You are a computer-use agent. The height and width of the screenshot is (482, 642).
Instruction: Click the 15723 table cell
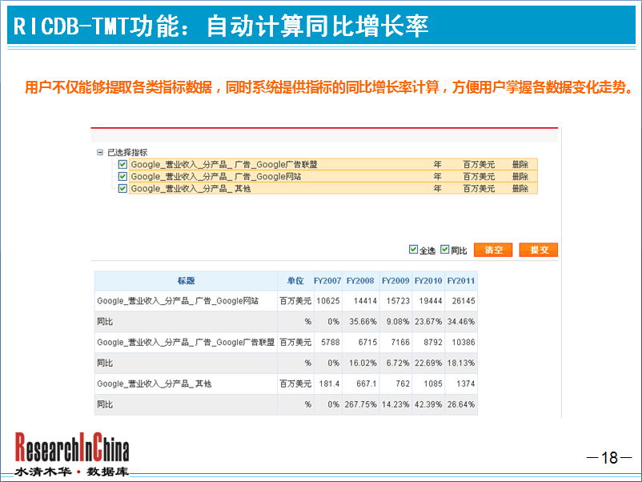coord(396,301)
